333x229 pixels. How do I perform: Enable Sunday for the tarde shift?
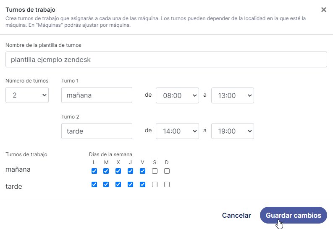167,184
